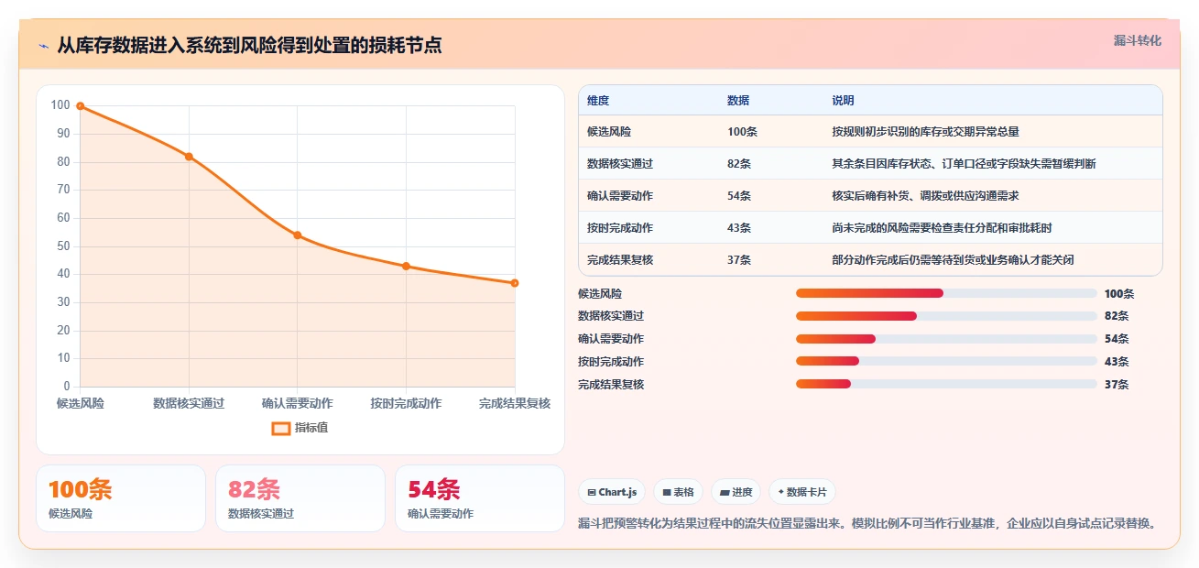Click the 数据核实通过 cell in table
The image size is (1199, 568).
coord(620,164)
